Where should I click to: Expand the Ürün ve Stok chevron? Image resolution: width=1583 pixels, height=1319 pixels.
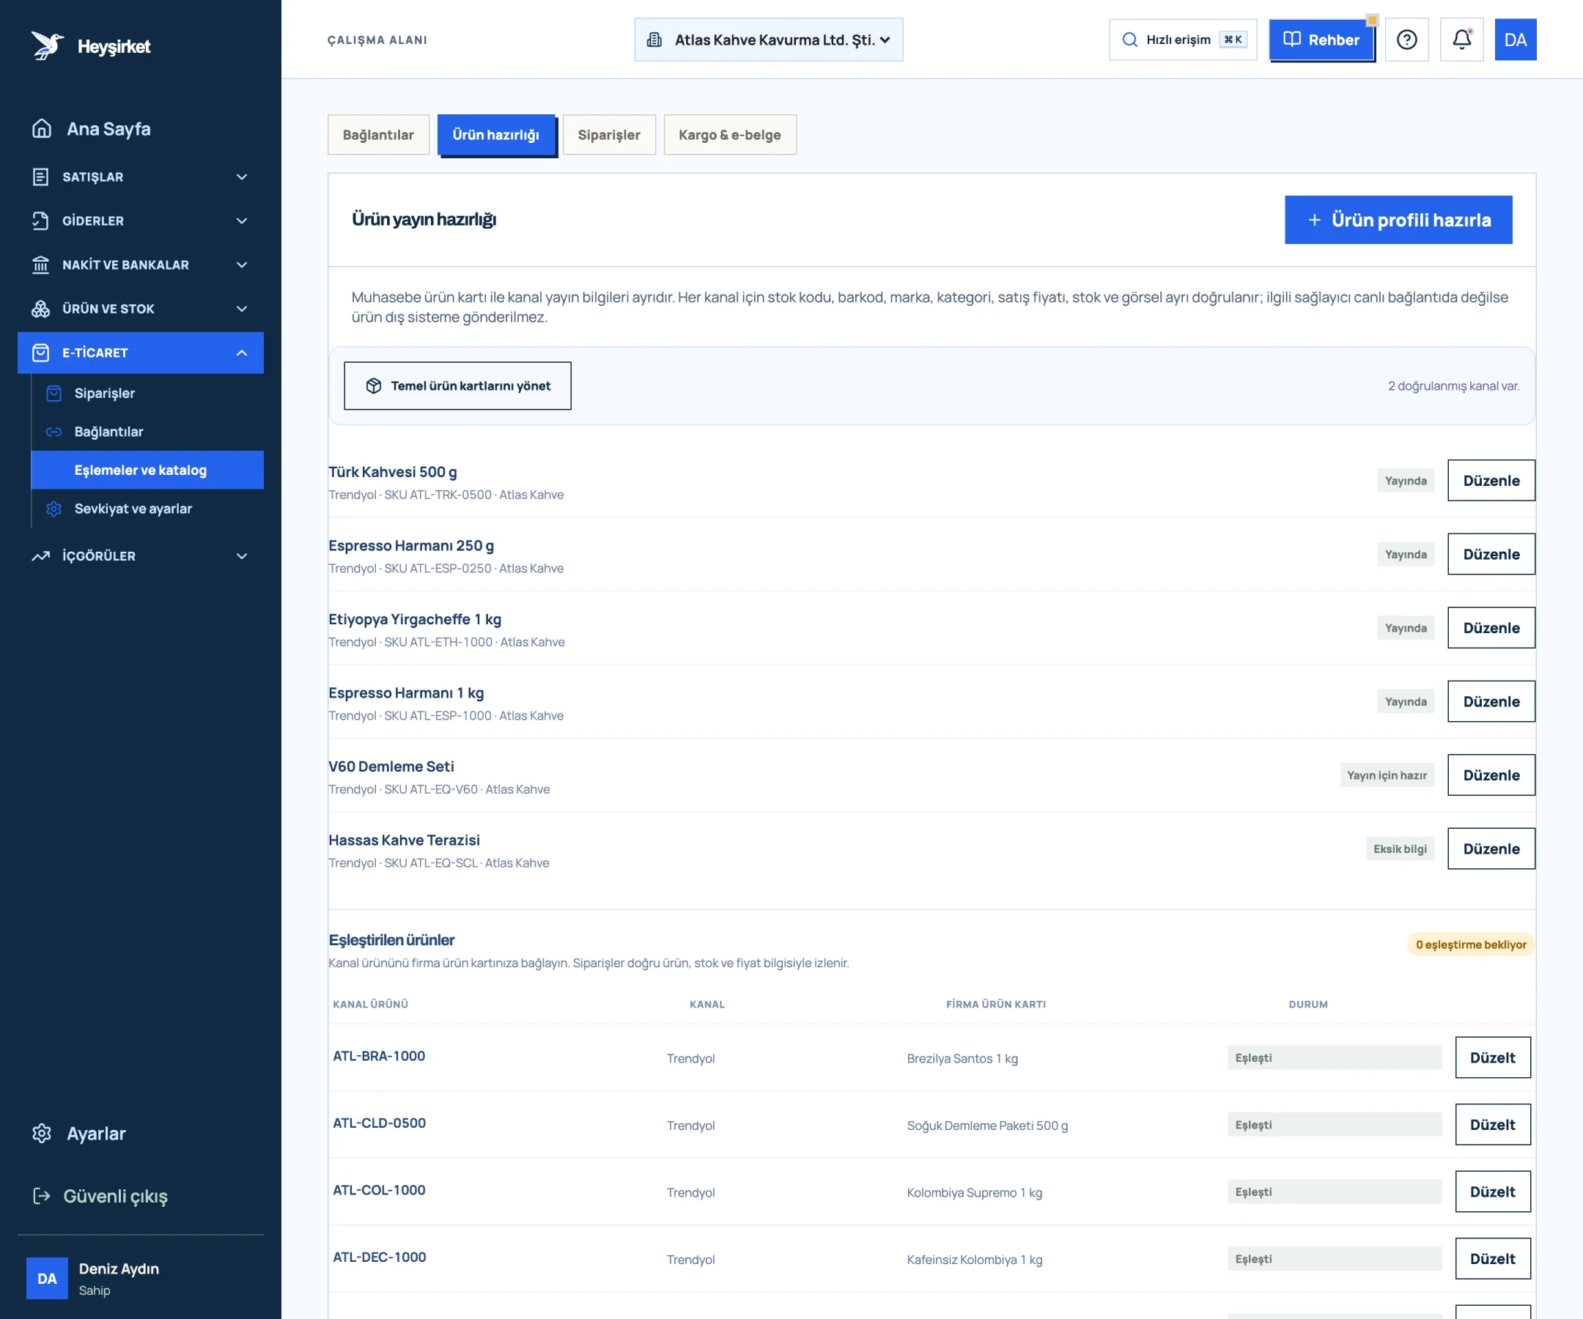point(242,309)
